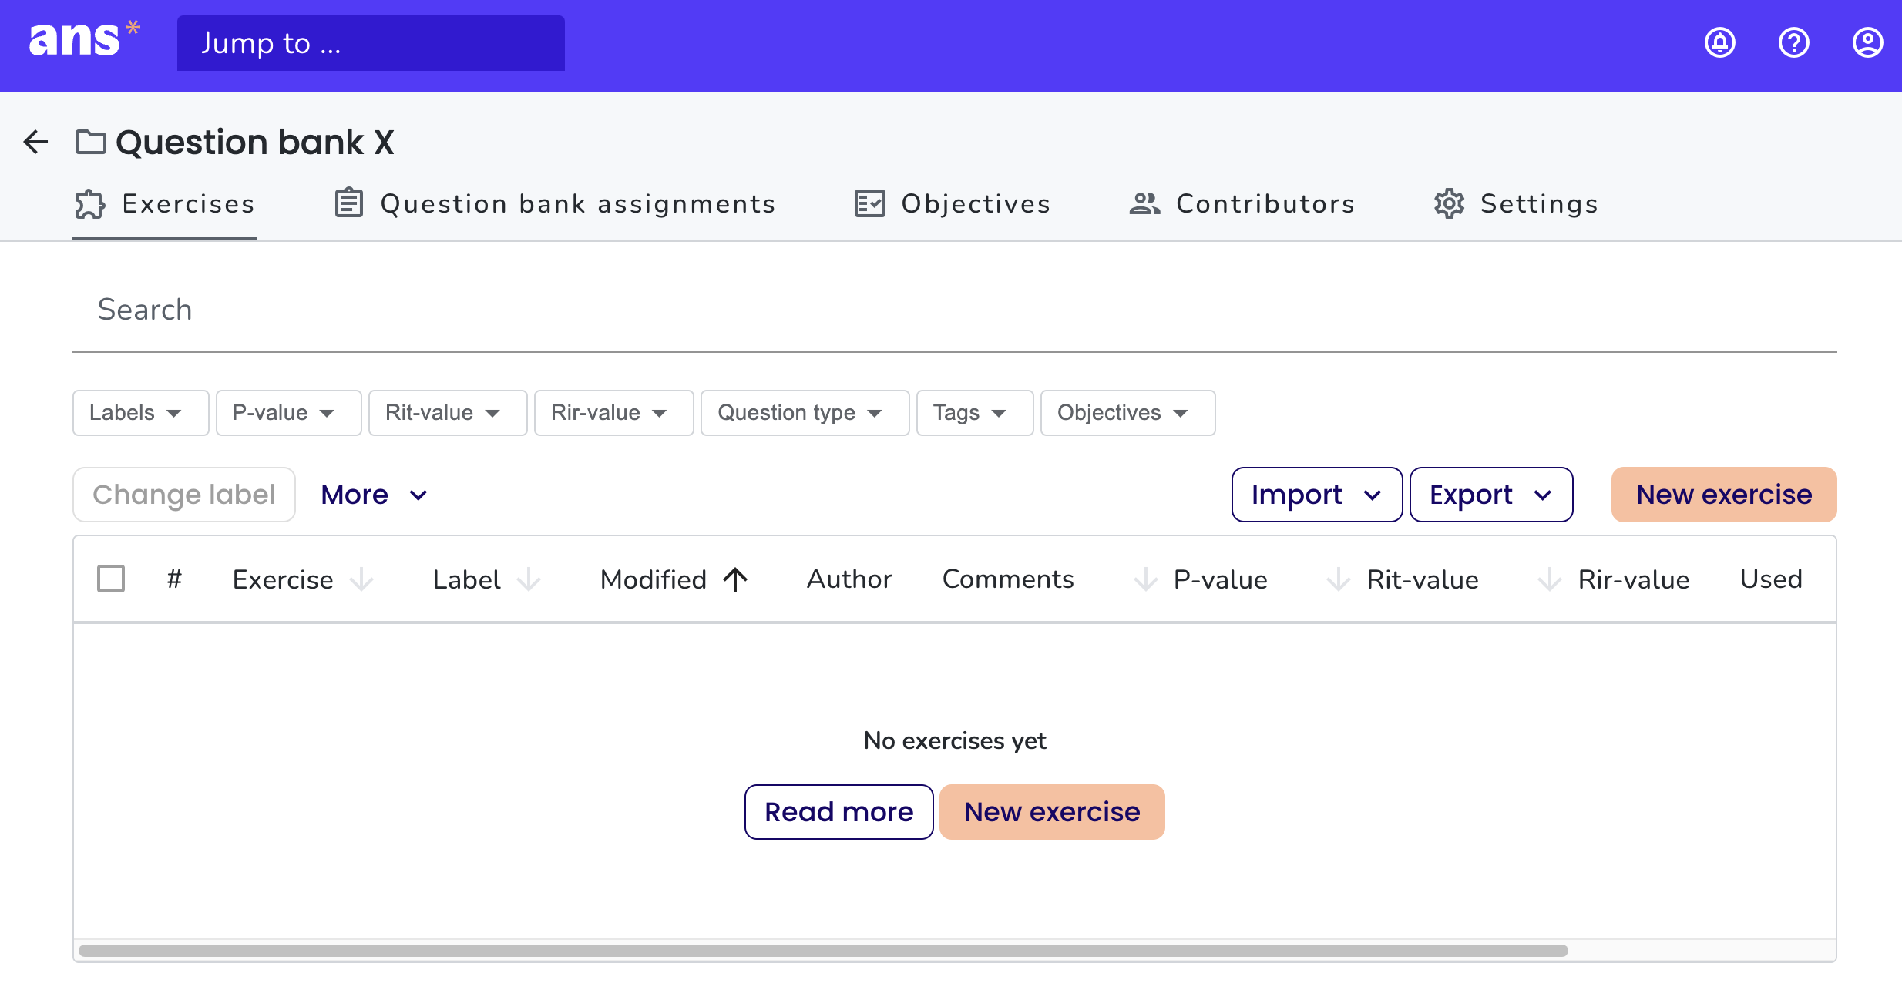Click the # column header

[175, 579]
